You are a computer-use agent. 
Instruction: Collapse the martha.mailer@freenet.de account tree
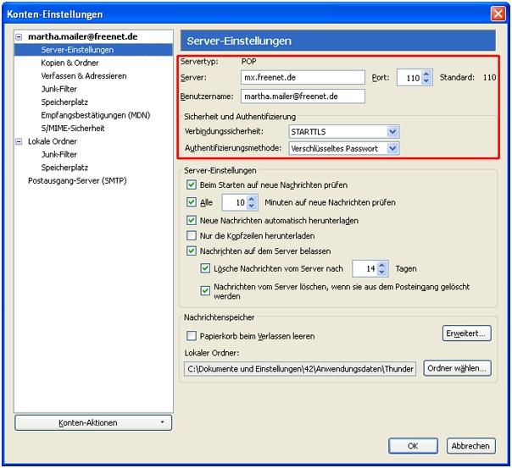[19, 37]
